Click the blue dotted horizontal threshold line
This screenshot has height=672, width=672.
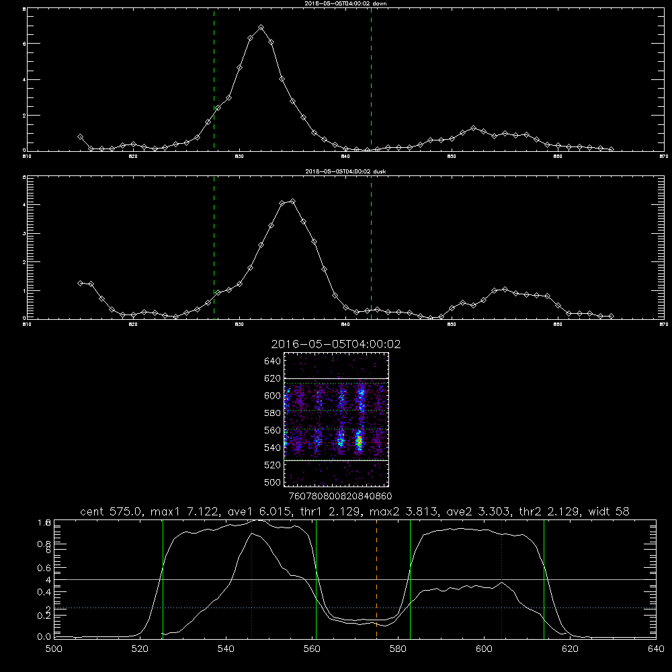[x=355, y=607]
